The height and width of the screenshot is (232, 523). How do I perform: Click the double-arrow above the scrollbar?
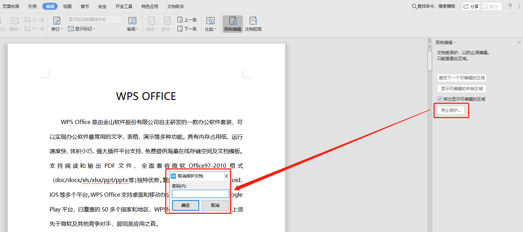click(430, 41)
